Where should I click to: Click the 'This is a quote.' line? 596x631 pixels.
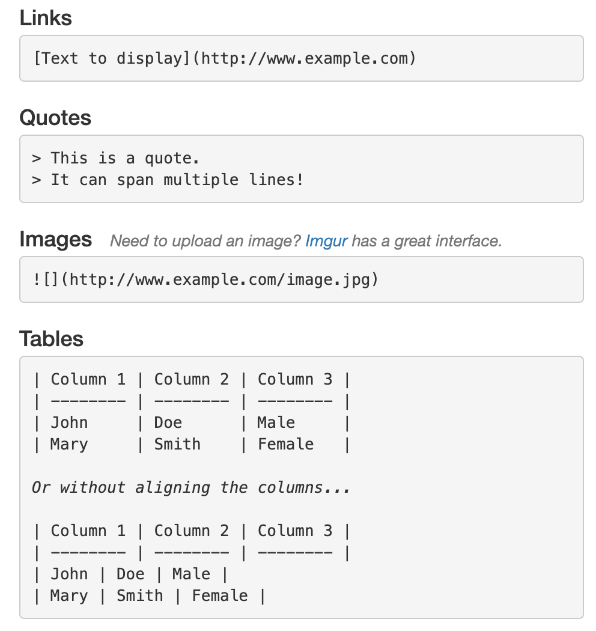[x=115, y=158]
